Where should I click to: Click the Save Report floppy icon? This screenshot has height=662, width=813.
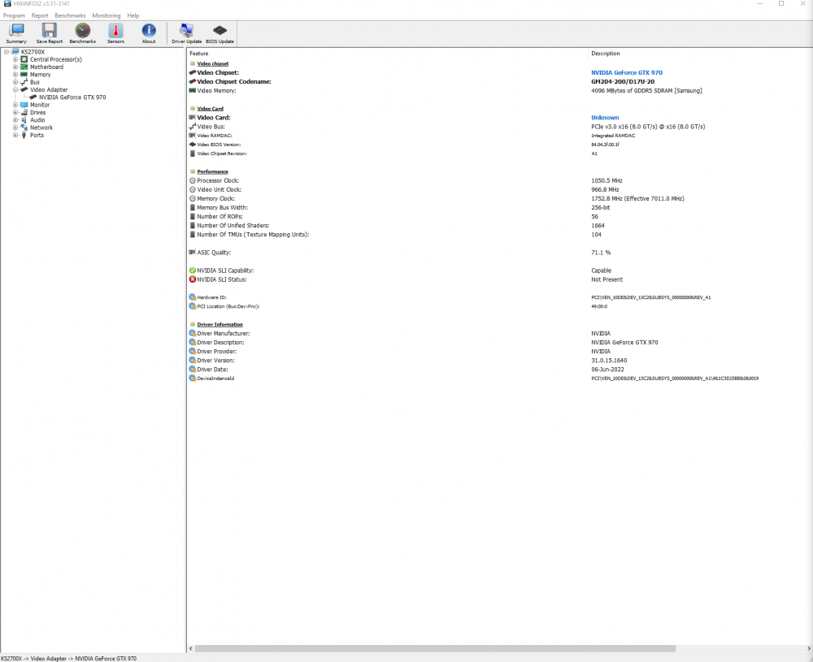50,31
